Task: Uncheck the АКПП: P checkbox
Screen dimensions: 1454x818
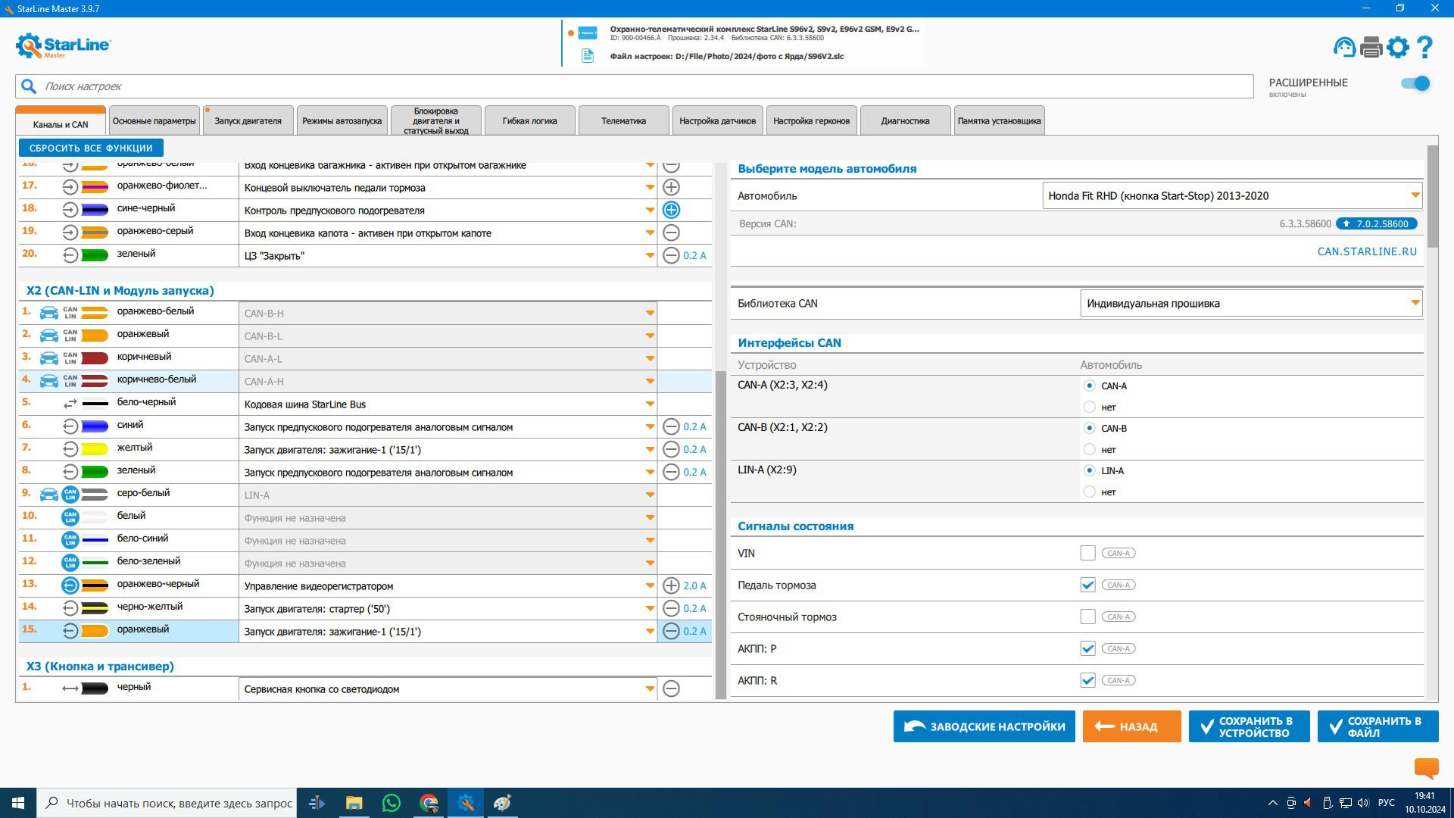Action: point(1087,648)
